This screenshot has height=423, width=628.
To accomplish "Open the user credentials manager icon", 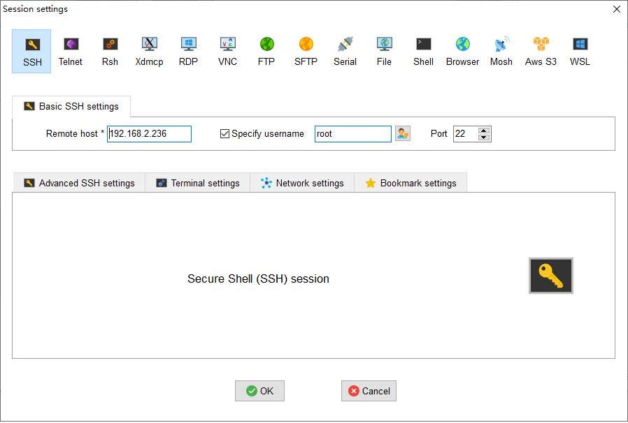I will pyautogui.click(x=403, y=134).
